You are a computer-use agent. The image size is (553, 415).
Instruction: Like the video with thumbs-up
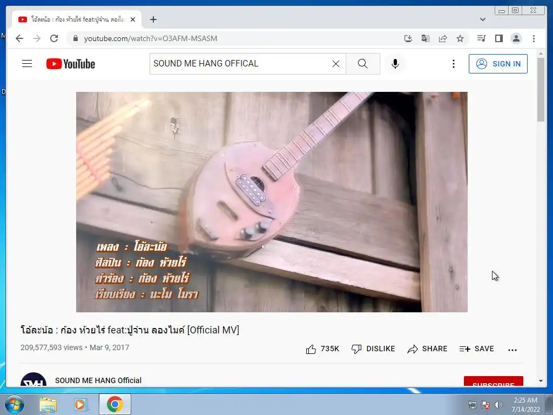coord(322,349)
